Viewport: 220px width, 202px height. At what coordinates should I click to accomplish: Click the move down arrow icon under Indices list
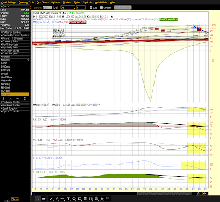[18, 99]
